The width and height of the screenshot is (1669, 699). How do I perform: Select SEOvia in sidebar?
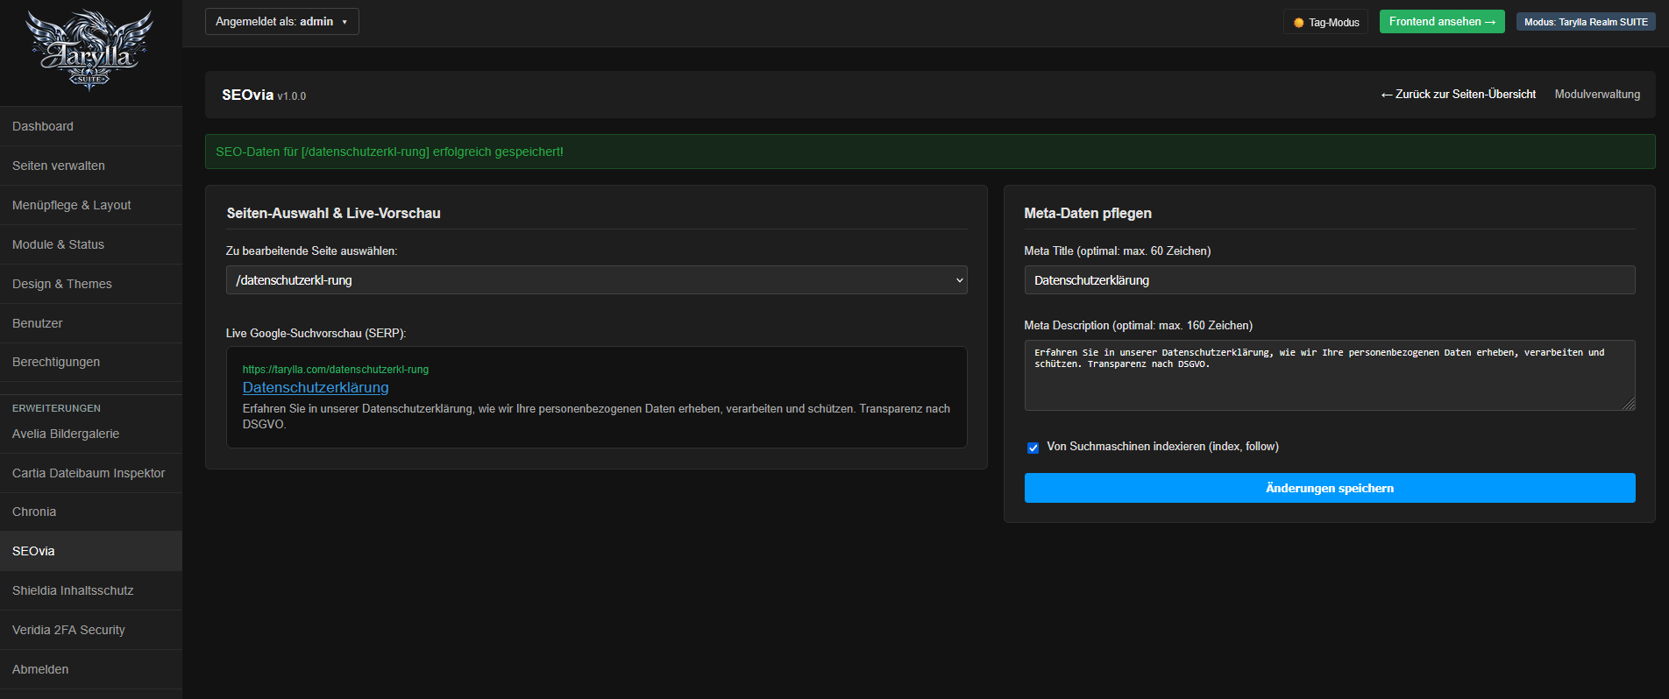pos(91,551)
